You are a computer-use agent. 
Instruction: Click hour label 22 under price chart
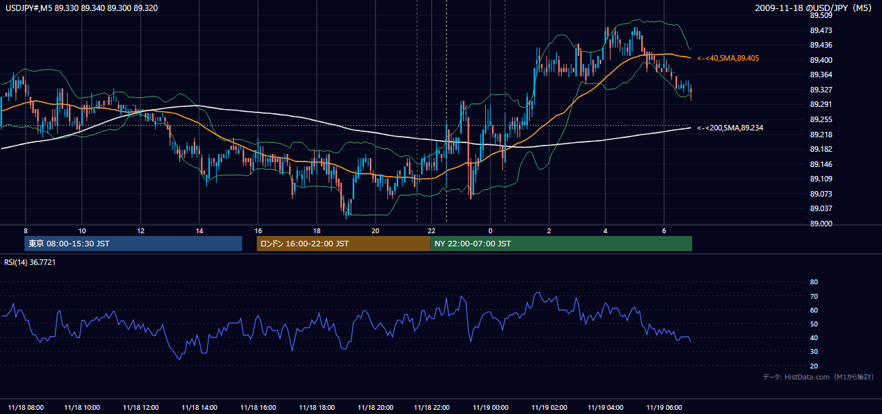pos(431,230)
